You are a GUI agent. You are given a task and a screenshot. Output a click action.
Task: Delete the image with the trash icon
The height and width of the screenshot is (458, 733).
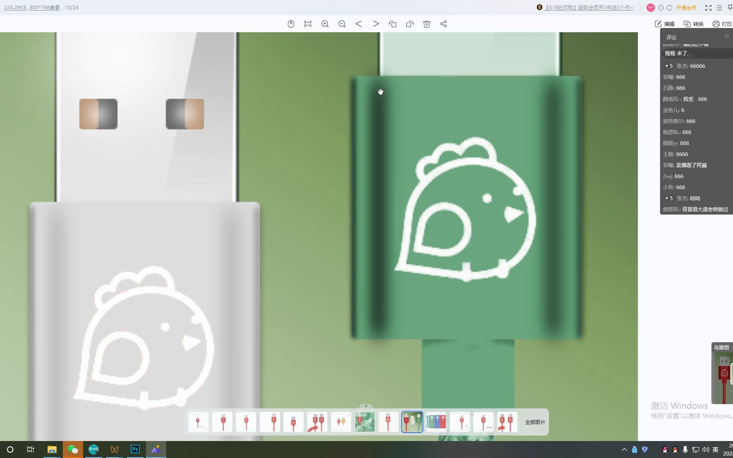tap(427, 24)
